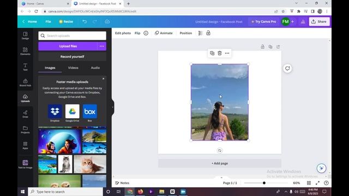Image resolution: width=349 pixels, height=196 pixels.
Task: Click the cloud save status icon
Action: click(107, 22)
